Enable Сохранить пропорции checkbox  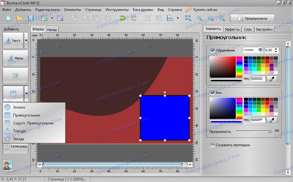213,145
